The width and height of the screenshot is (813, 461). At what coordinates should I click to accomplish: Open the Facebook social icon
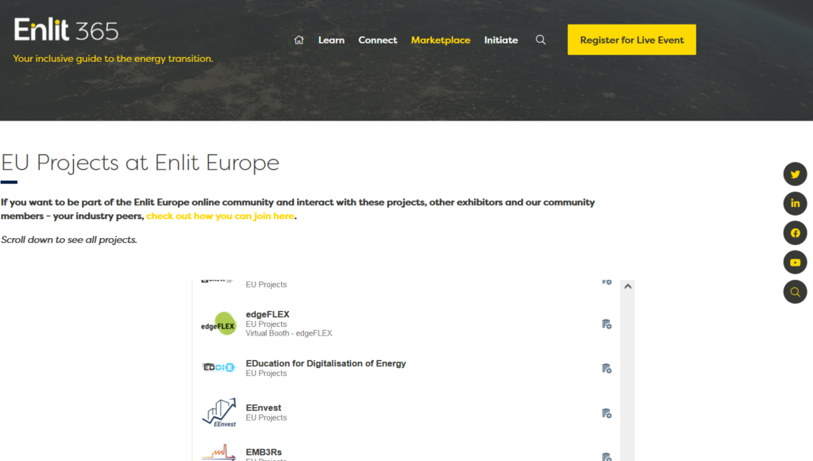tap(795, 233)
